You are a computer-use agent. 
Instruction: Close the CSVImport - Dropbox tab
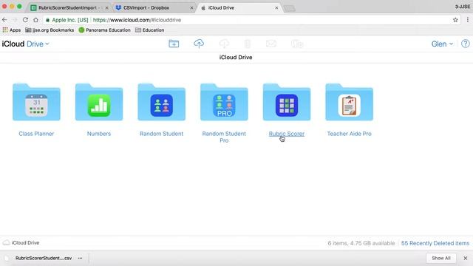[191, 8]
